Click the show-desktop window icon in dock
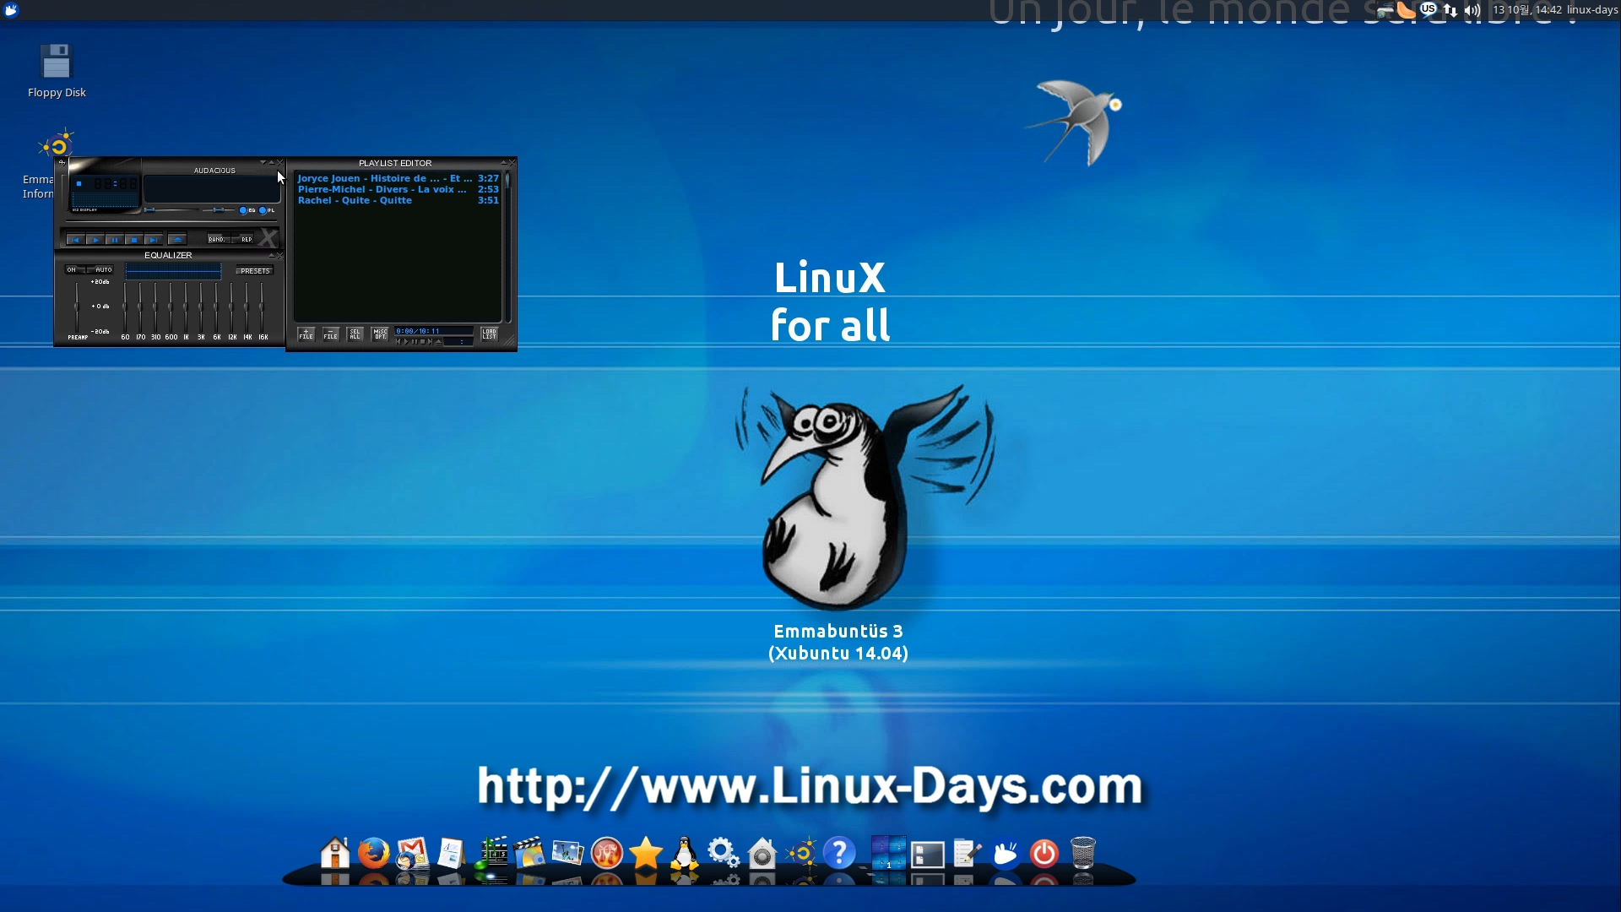Screen dimensions: 1621x912 [927, 855]
